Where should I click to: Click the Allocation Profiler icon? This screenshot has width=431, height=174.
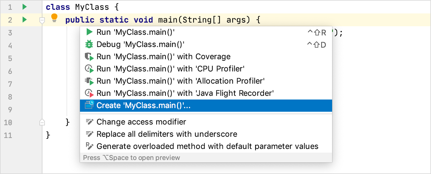[89, 81]
